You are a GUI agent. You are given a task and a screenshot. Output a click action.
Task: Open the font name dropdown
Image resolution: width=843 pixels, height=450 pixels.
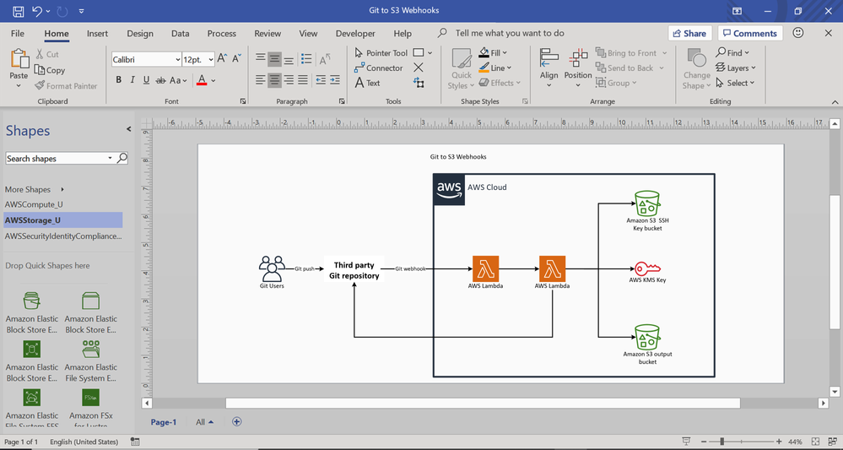177,60
